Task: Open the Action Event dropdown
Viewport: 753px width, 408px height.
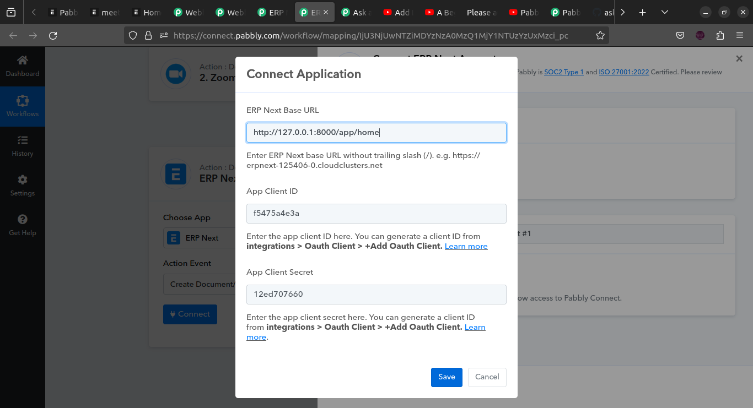Action: point(200,284)
